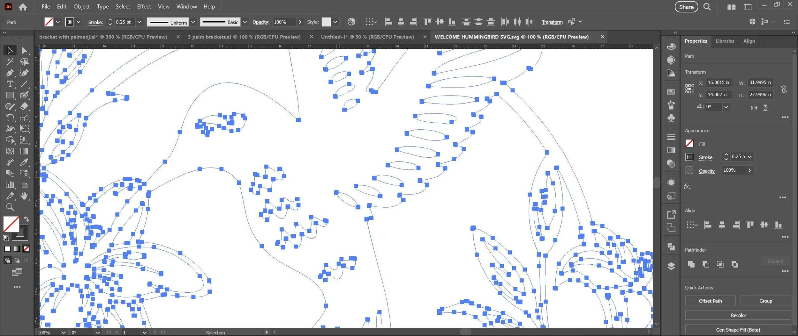
Task: Select the Magic Wand tool
Action: 10,61
